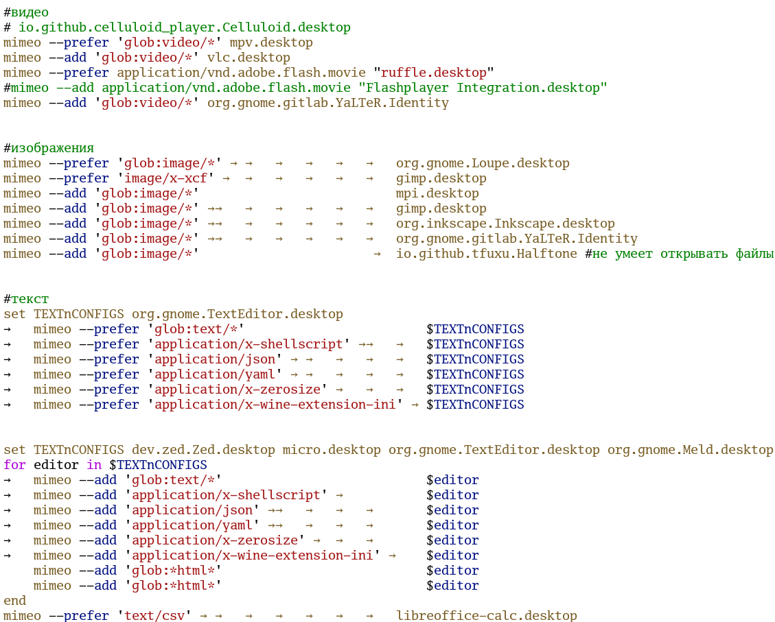Click 'application/yaml' in the --add line
The image size is (775, 622).
(192, 525)
